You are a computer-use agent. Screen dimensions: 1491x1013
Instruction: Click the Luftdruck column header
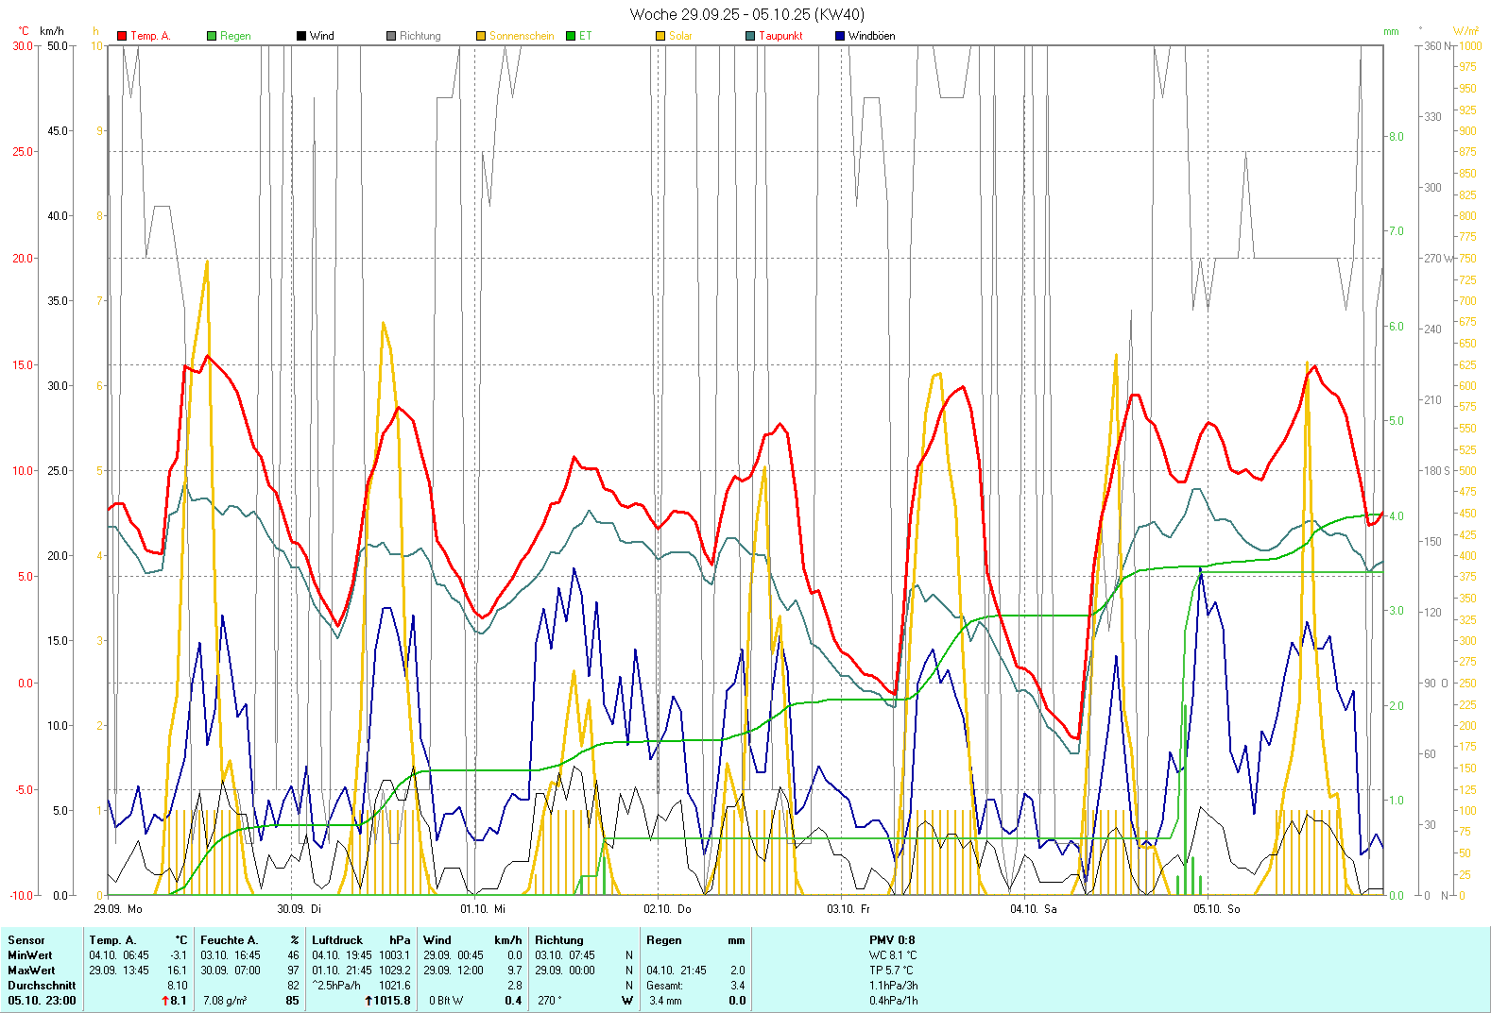[x=337, y=940]
